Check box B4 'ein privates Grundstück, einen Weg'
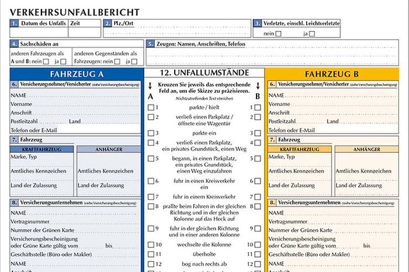The width and height of the screenshot is (409, 272). (258, 143)
